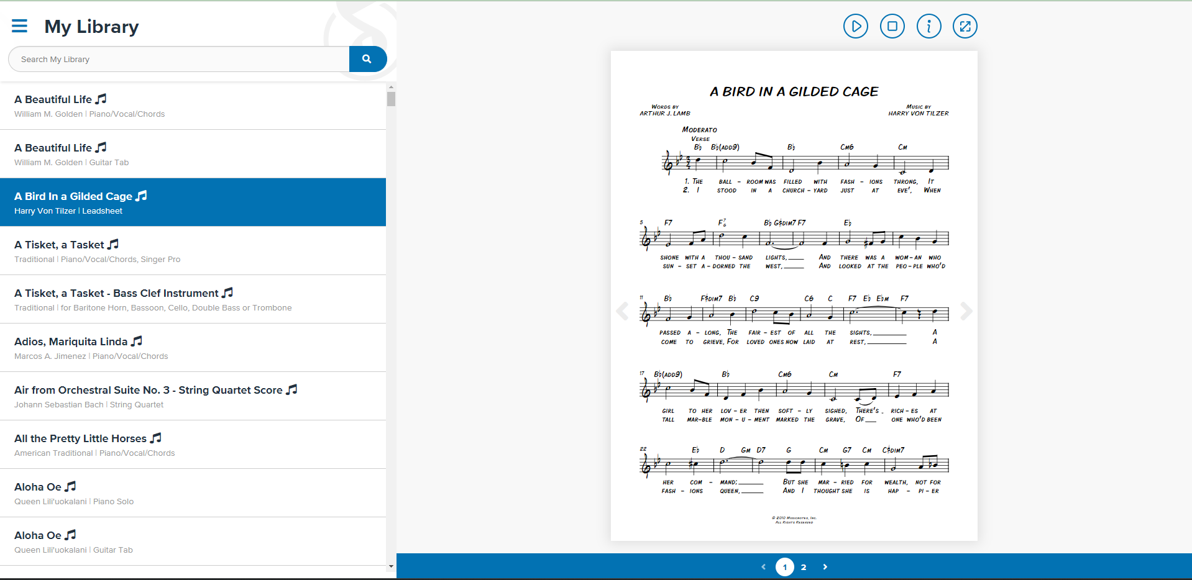Click Marcos A. Jimenez | Piano/Vocal/Chords subtitle
1192x580 pixels.
[x=91, y=356]
